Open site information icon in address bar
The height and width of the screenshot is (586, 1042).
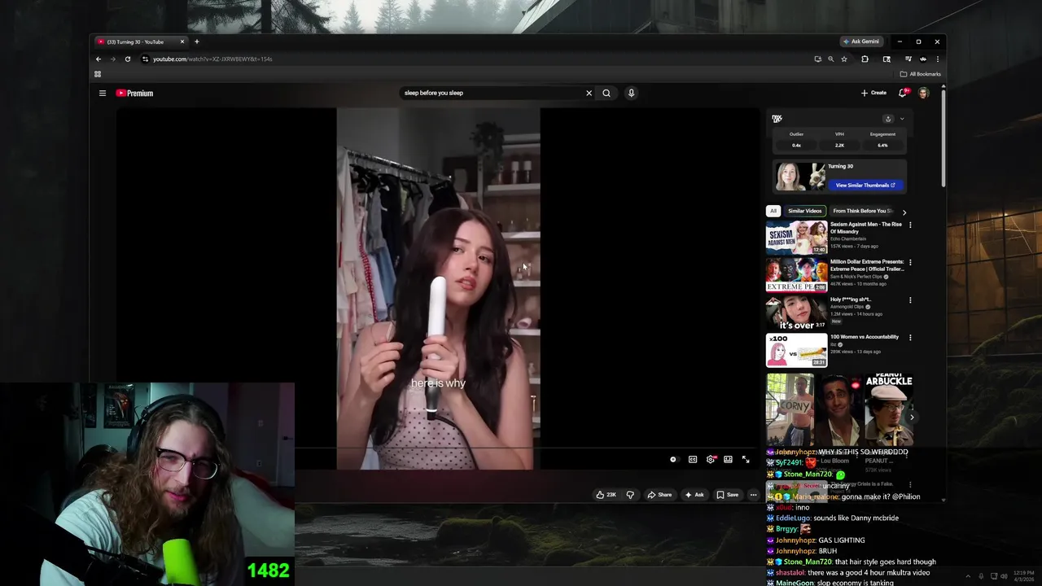[145, 59]
